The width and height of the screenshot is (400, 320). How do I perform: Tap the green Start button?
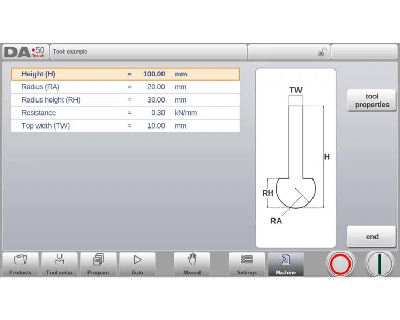tap(379, 264)
